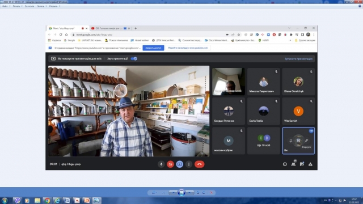Bookmark this page with the star icon
This screenshot has width=363, height=204.
click(x=239, y=35)
